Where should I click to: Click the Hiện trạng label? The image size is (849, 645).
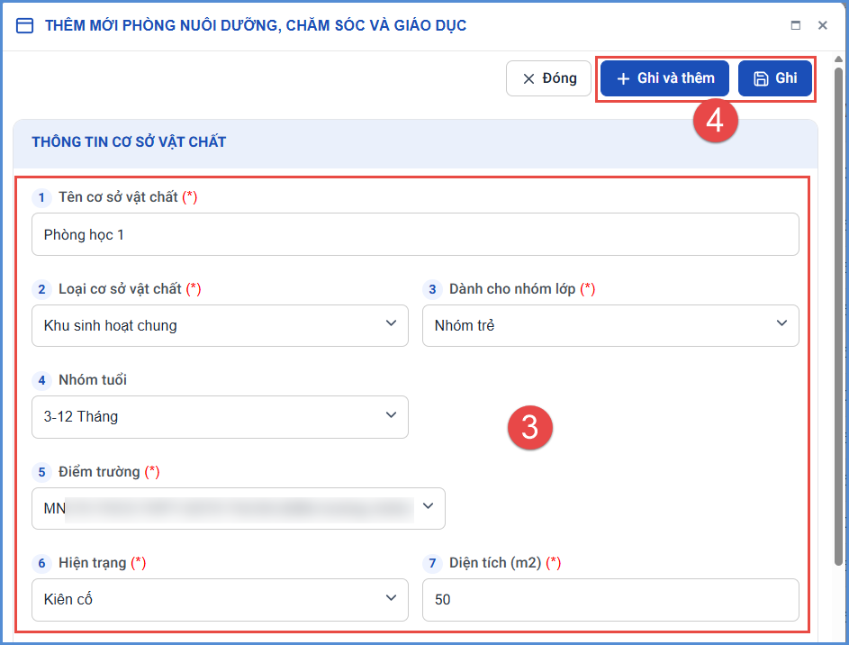click(92, 563)
